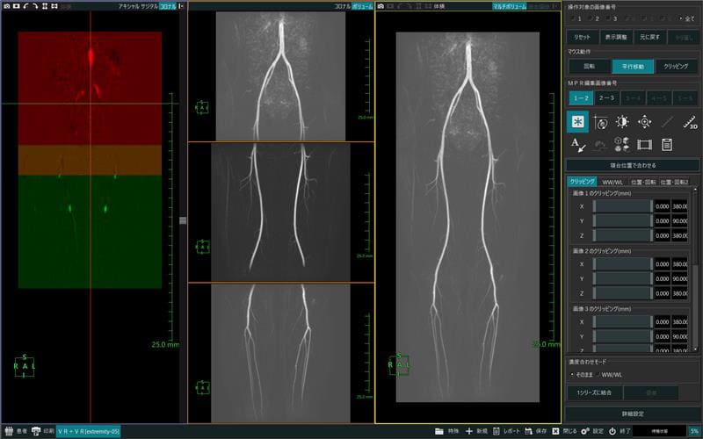Select the brightness contrast window-level tool
703x439 pixels.
pyautogui.click(x=622, y=122)
